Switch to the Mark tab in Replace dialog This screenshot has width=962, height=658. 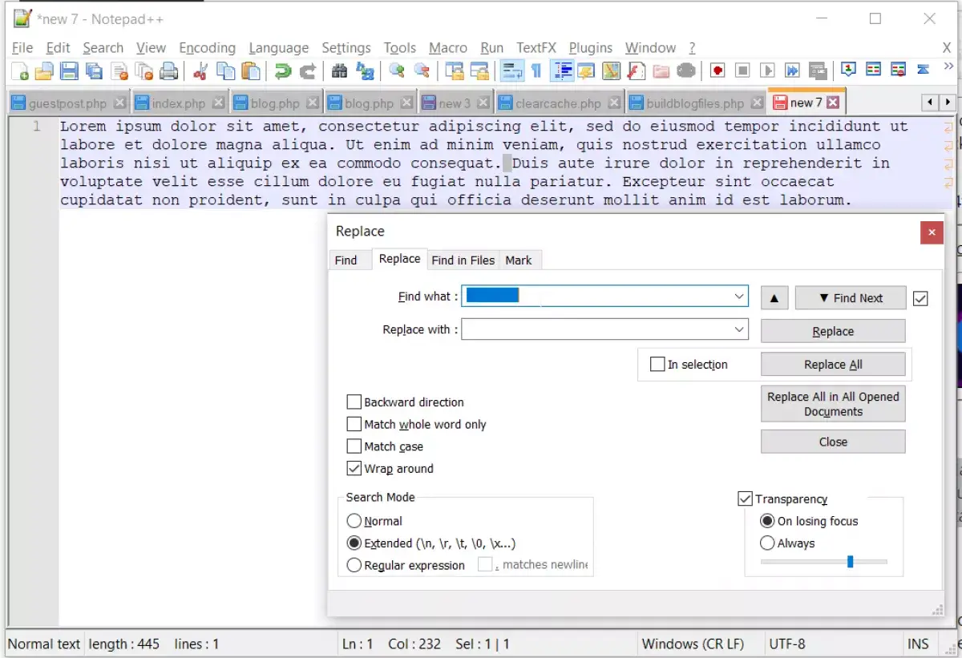(519, 260)
